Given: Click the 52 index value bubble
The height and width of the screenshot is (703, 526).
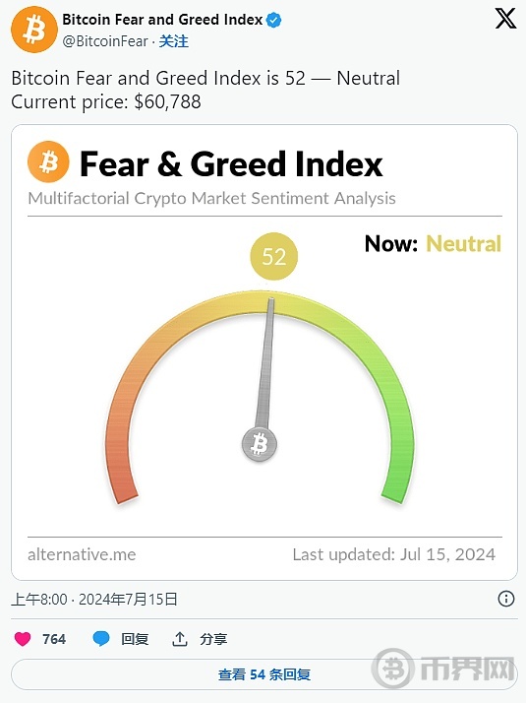Looking at the screenshot, I should [x=273, y=256].
